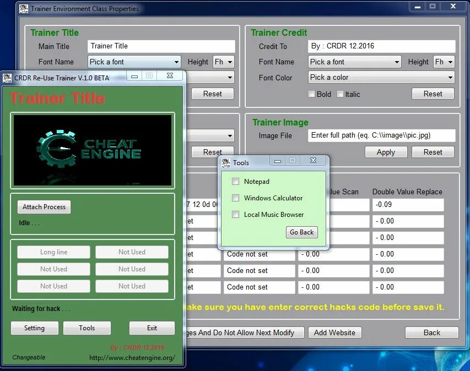Enable Italic for the Trainer Credit font
470x371 pixels.
click(340, 94)
